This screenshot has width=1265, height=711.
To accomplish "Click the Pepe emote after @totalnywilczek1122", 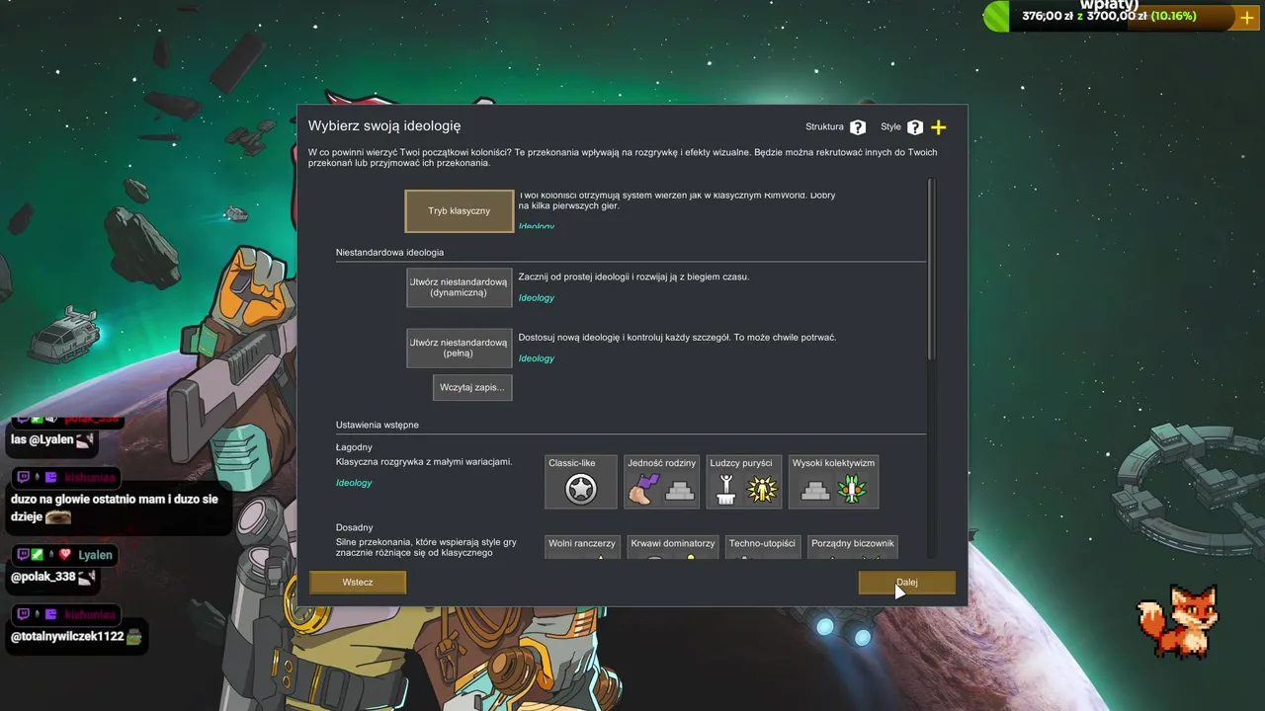I will 136,637.
